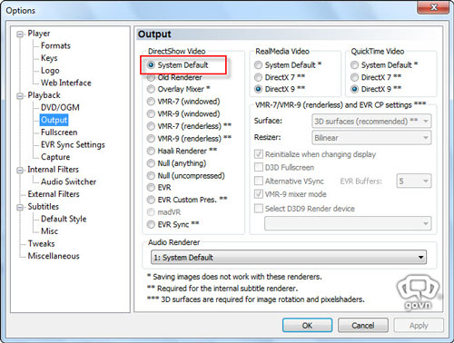Open the DVD/OGM settings page
The width and height of the screenshot is (454, 343).
tap(60, 107)
